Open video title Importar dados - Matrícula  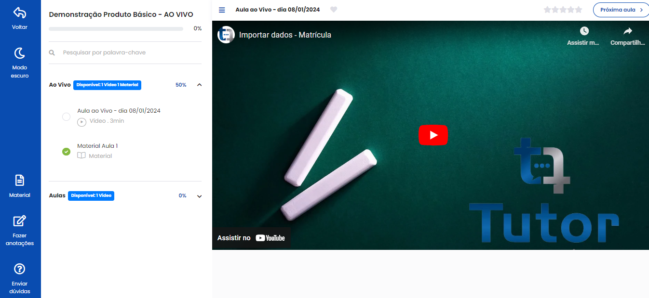click(285, 35)
